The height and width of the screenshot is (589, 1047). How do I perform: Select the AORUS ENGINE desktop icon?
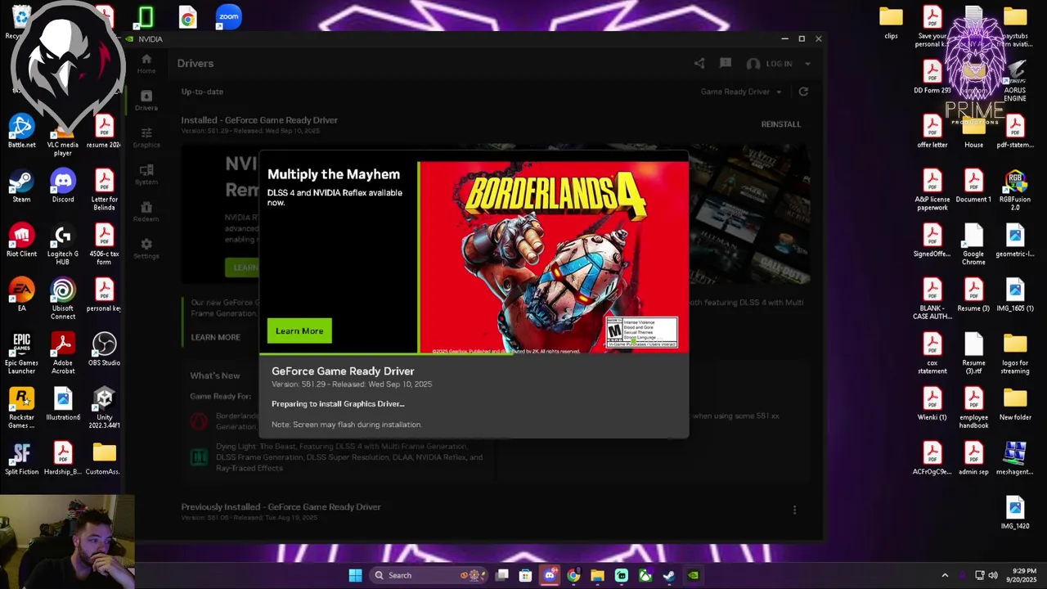pos(1015,82)
